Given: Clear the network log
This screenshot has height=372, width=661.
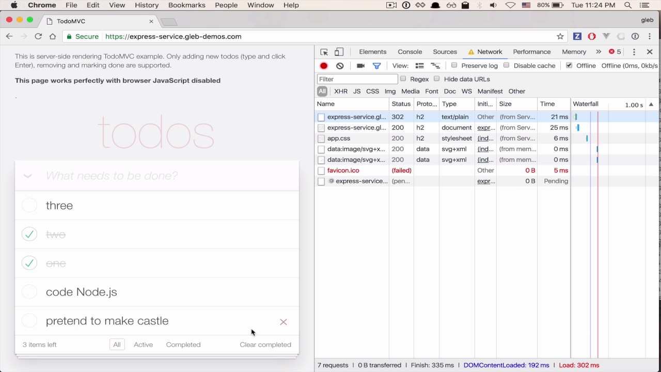Looking at the screenshot, I should (x=340, y=66).
